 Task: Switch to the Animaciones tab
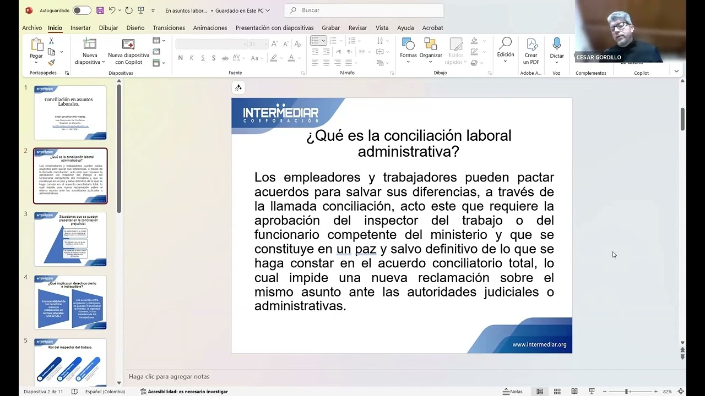pos(210,28)
